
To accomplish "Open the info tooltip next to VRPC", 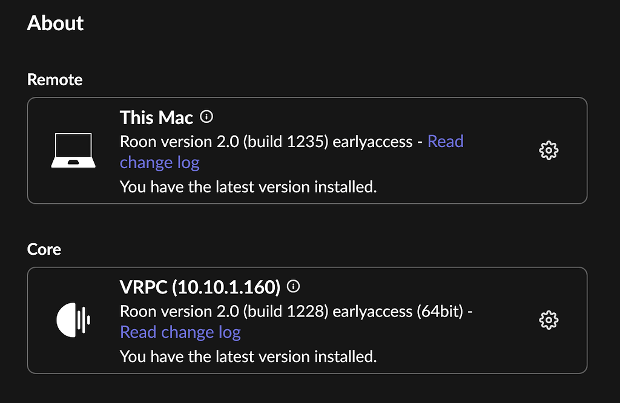I will pyautogui.click(x=293, y=286).
